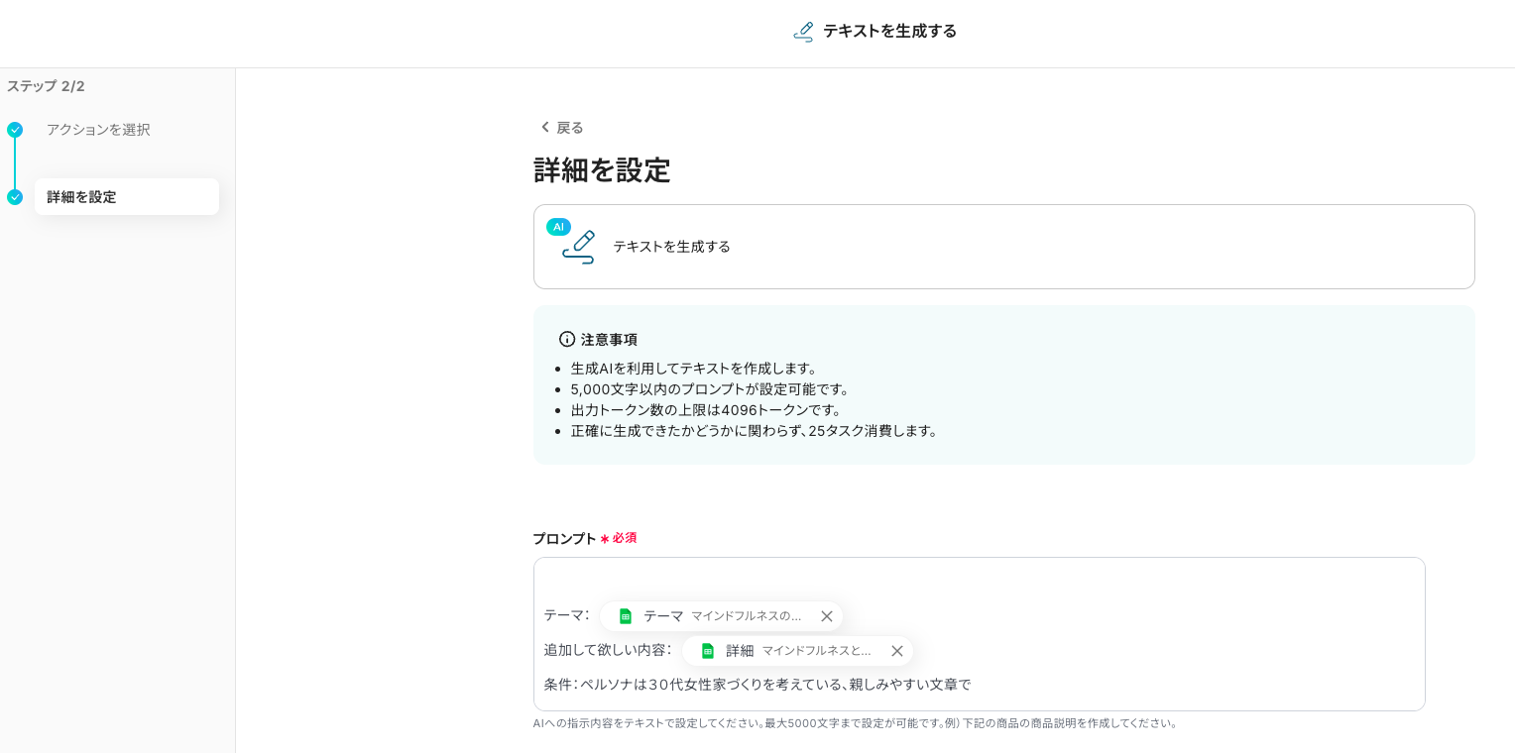Remove the 詳細 variable chip with its X
This screenshot has width=1515, height=753.
(897, 651)
